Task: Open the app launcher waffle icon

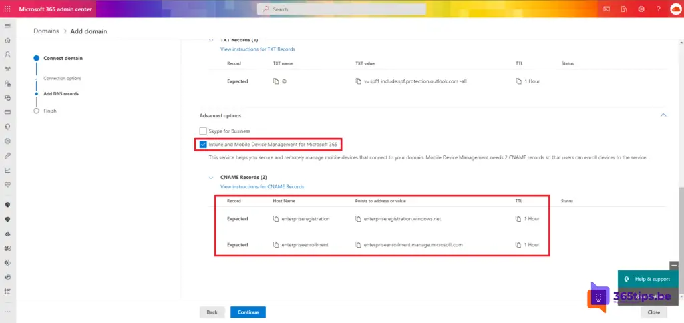Action: click(7, 9)
